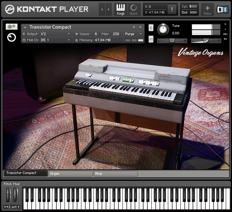Image resolution: width=232 pixels, height=212 pixels.
Task: Switch to the Amp tab
Action: point(115,174)
